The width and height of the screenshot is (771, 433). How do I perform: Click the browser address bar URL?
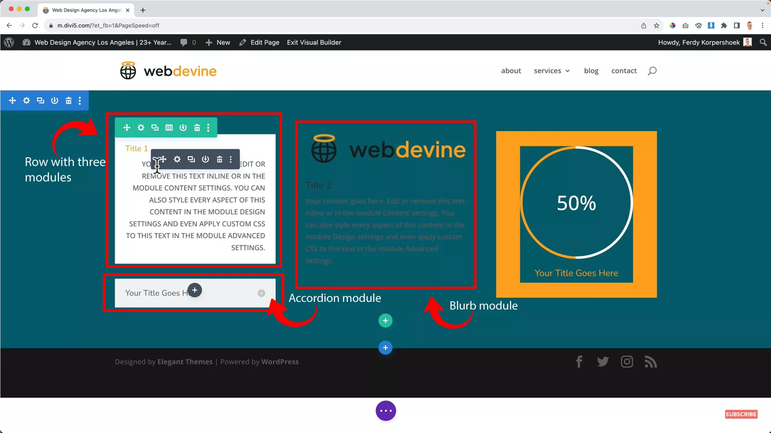click(108, 25)
